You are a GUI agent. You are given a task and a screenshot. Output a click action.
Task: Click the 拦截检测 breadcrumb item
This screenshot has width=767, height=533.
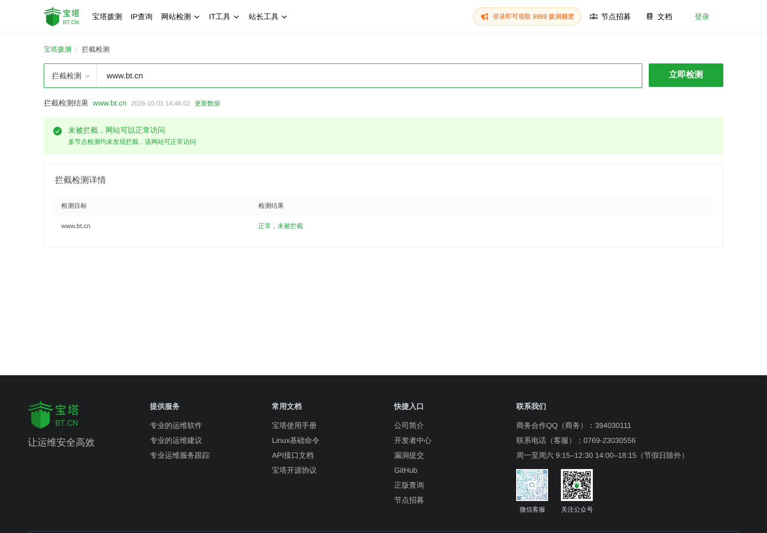pyautogui.click(x=95, y=50)
